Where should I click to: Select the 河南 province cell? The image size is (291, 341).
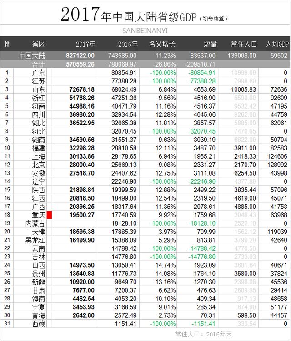(38, 106)
